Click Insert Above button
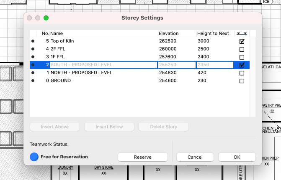This screenshot has width=281, height=180. (x=55, y=127)
